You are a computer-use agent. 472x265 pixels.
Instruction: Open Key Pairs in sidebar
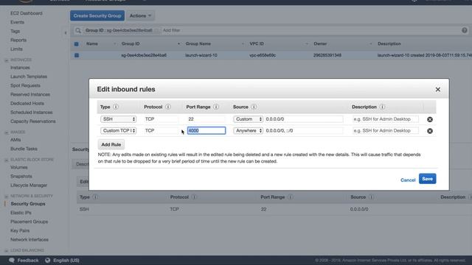coord(20,230)
